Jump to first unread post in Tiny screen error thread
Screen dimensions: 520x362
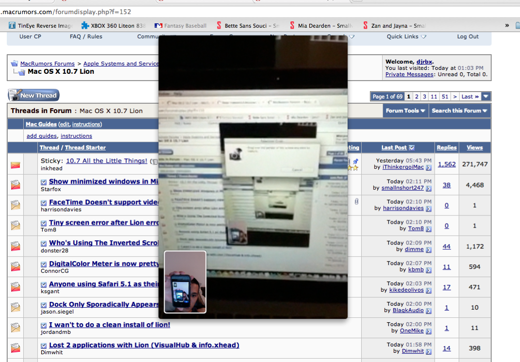44,223
